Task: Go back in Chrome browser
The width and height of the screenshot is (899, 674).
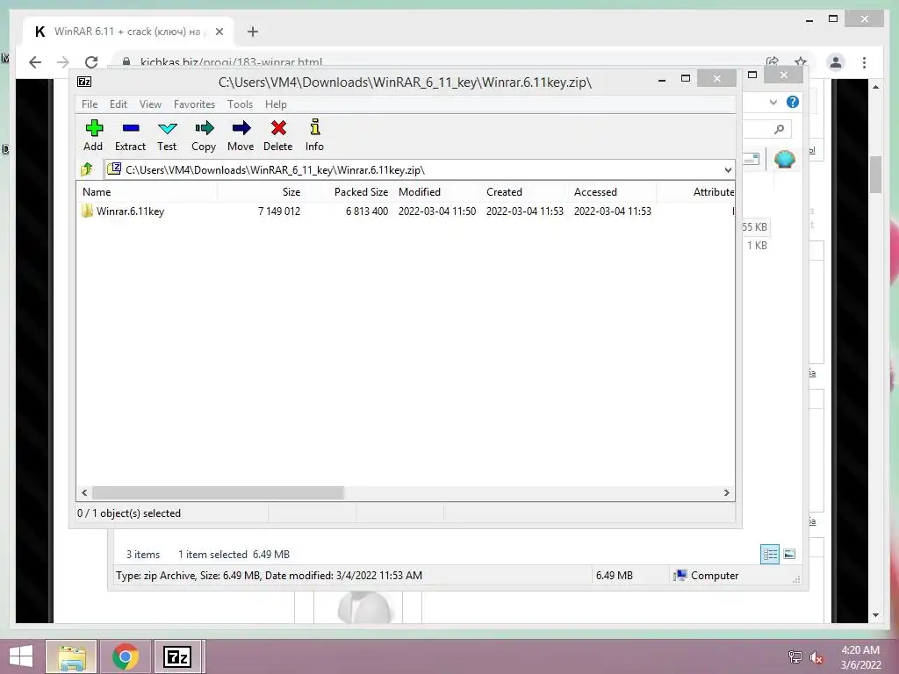Action: tap(35, 62)
